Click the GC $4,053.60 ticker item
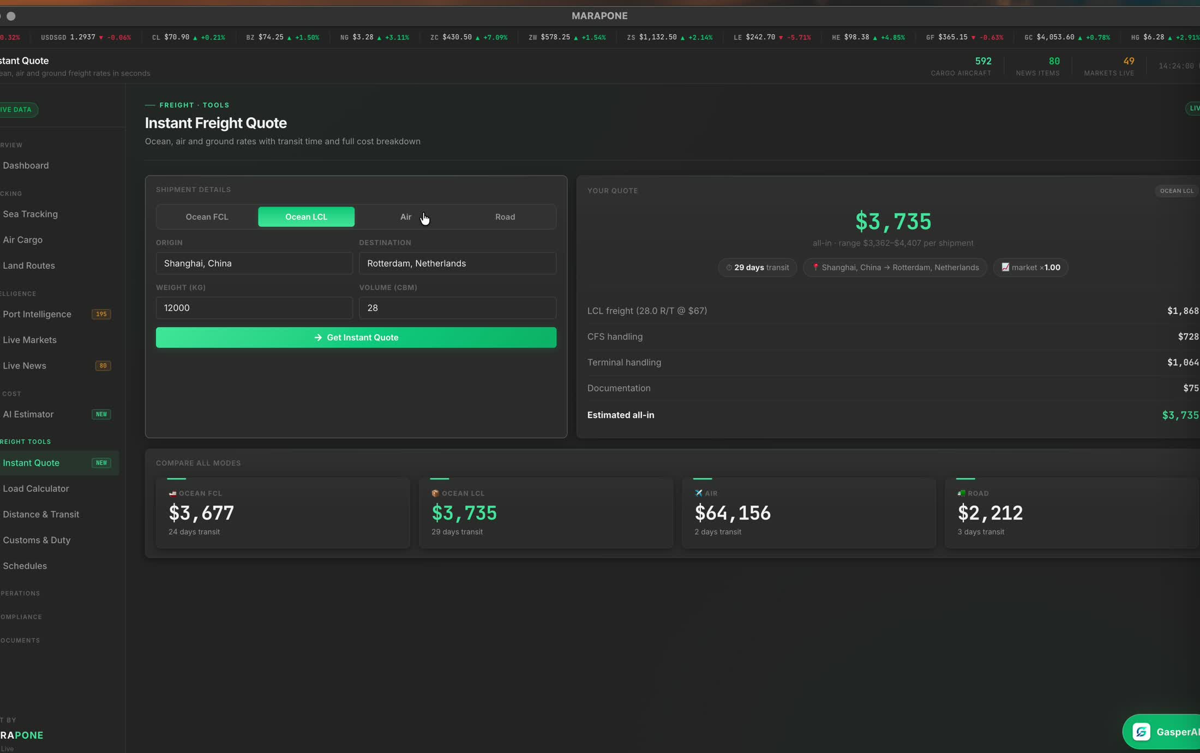 click(x=1067, y=37)
